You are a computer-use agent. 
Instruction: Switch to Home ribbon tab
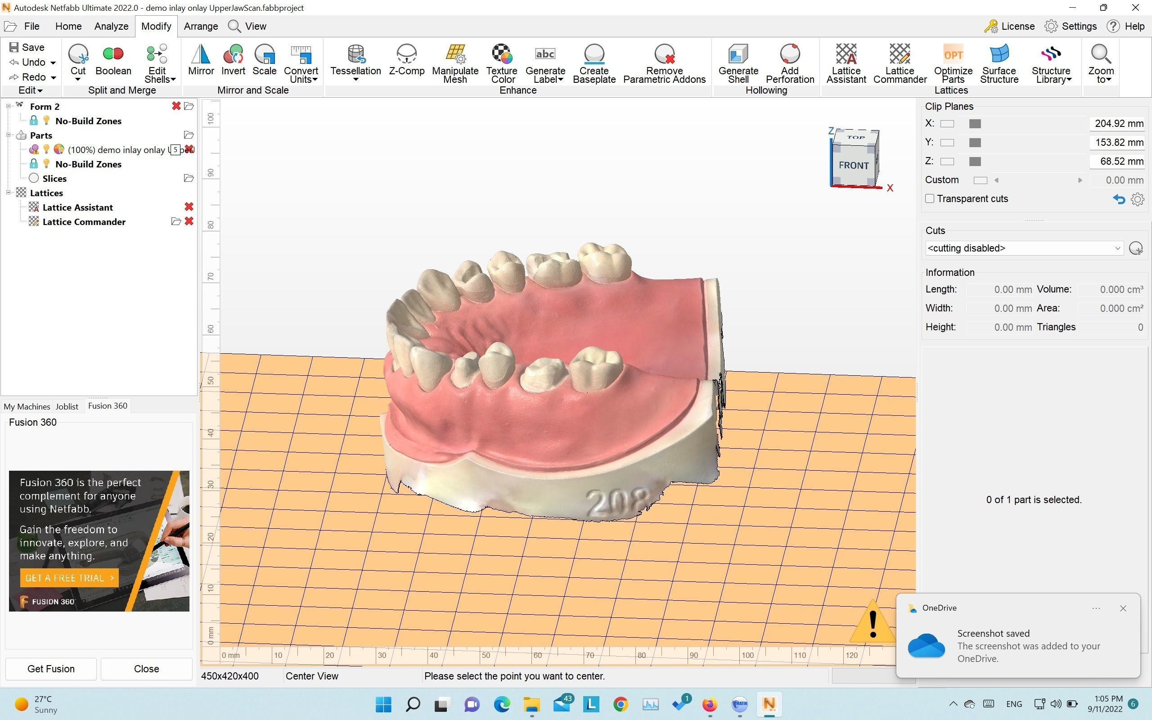coord(68,26)
